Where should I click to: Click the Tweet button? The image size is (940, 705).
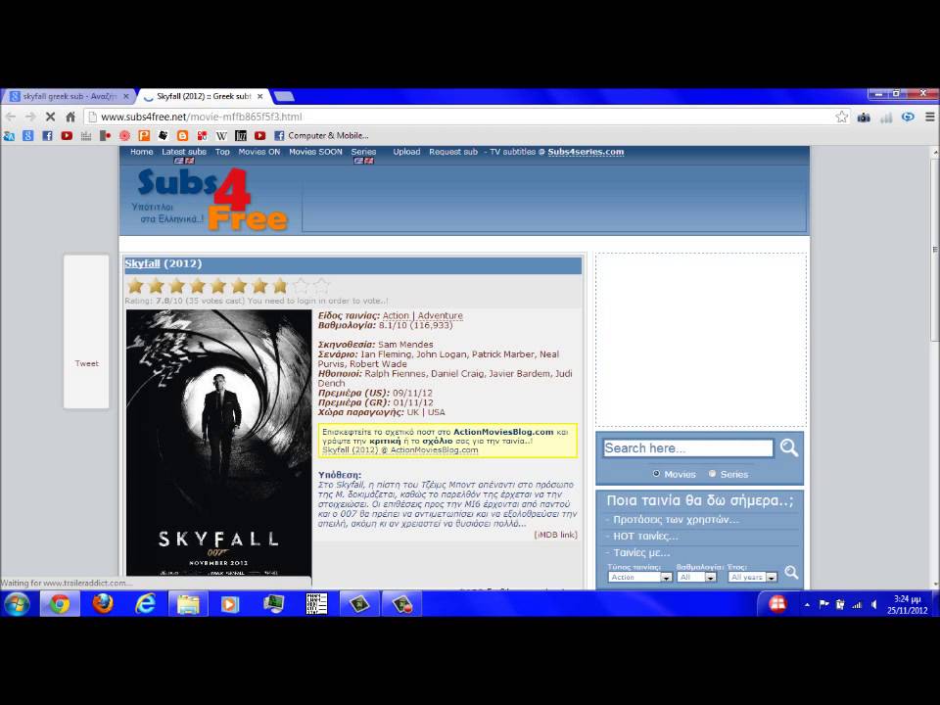(86, 363)
